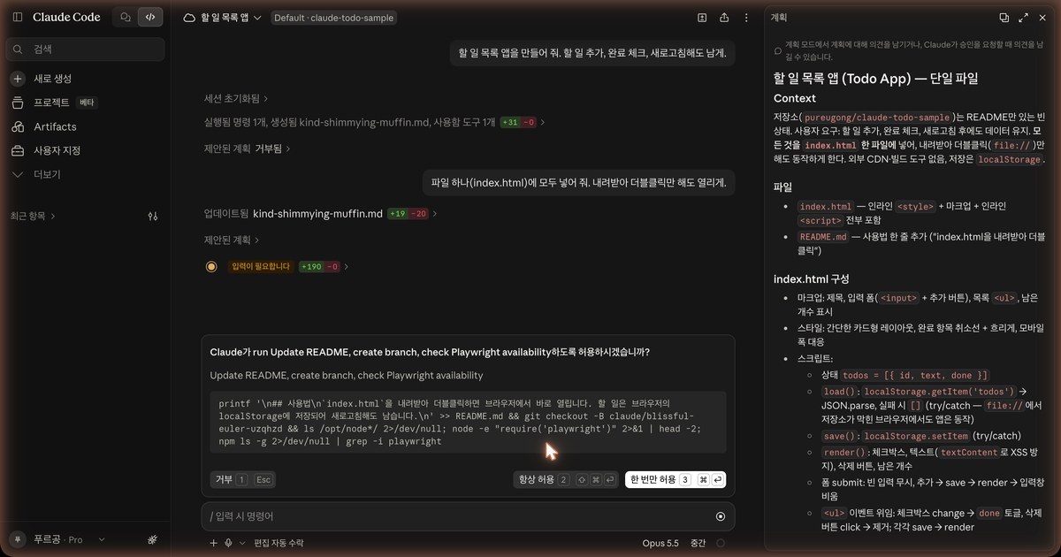The height and width of the screenshot is (557, 1061).
Task: Switch to the code mode tab
Action: pos(150,17)
